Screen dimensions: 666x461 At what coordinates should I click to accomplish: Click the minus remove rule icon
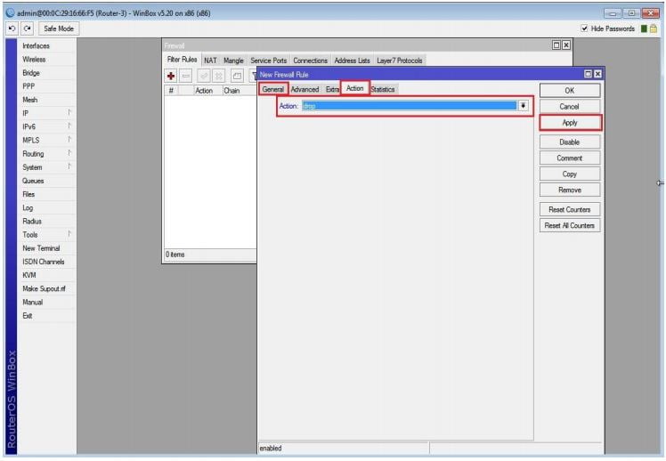point(187,77)
